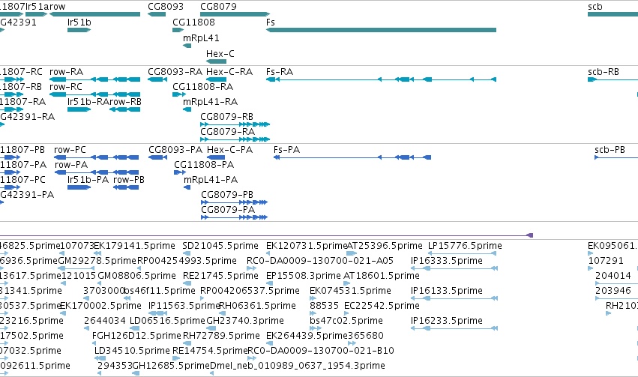Click the CG8093-RA transcript label

tap(175, 72)
